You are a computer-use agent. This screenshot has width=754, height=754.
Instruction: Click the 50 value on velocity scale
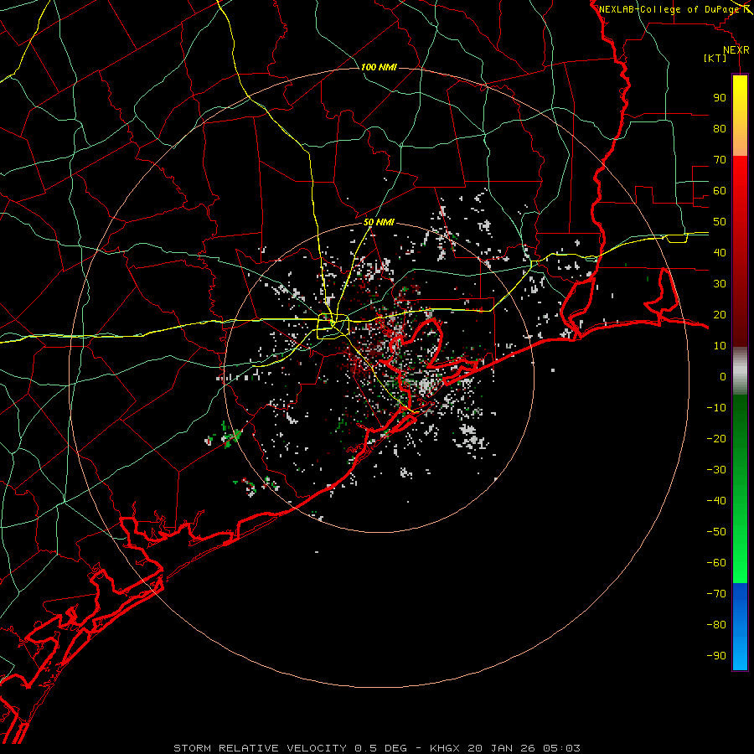click(720, 222)
